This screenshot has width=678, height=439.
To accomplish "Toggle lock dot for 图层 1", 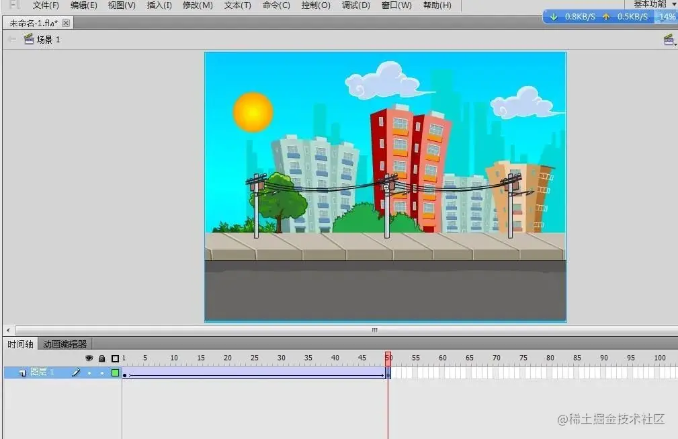I will tap(102, 373).
